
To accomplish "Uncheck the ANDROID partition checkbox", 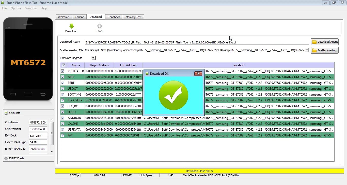I will point(63,118).
